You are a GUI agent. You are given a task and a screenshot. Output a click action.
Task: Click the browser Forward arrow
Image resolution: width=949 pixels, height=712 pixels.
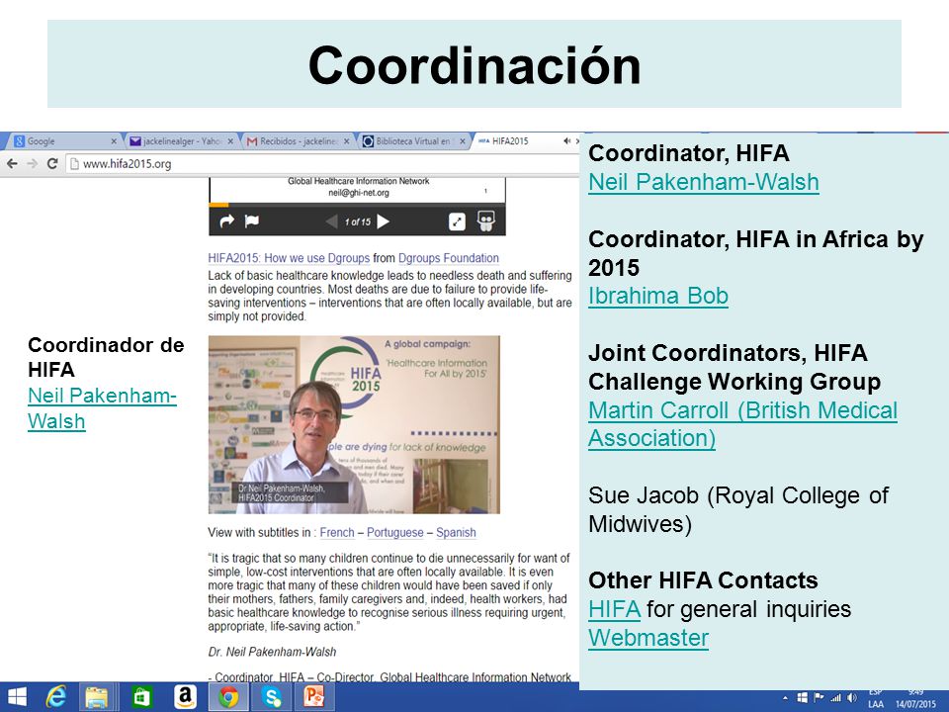click(32, 163)
